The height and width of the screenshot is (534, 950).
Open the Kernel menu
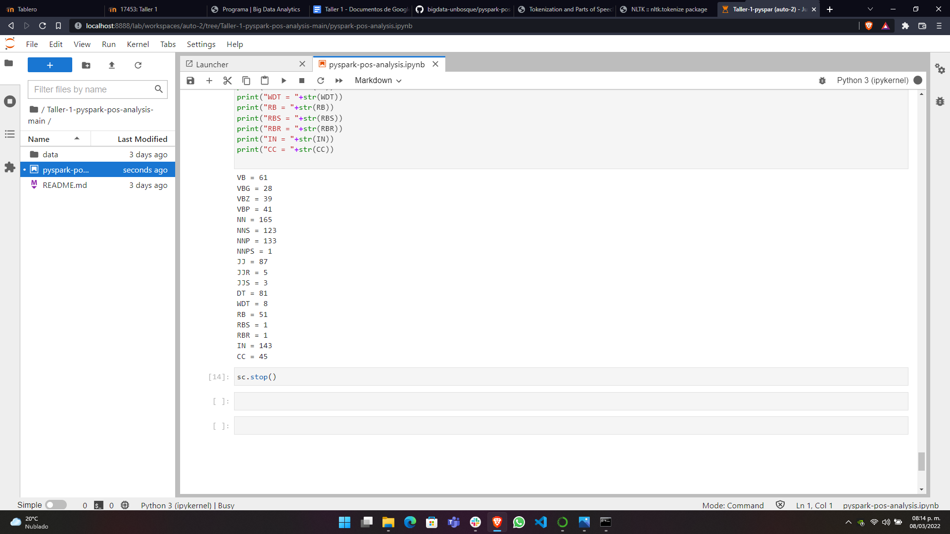coord(138,44)
